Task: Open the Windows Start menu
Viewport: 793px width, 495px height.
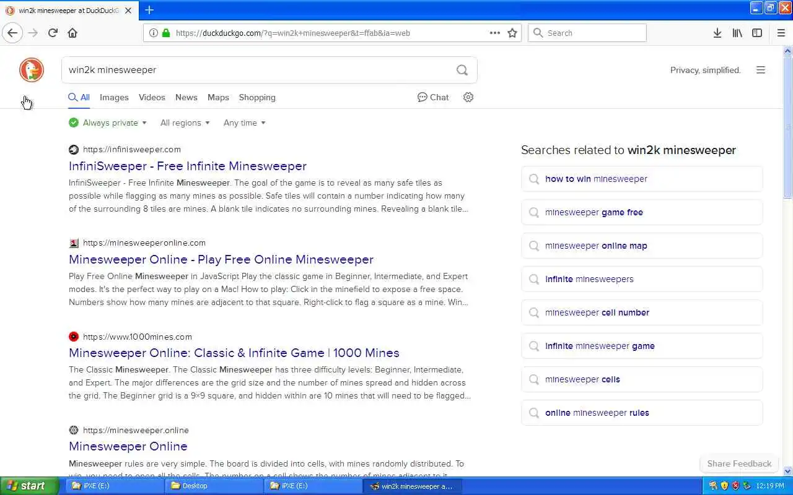Action: (x=29, y=486)
